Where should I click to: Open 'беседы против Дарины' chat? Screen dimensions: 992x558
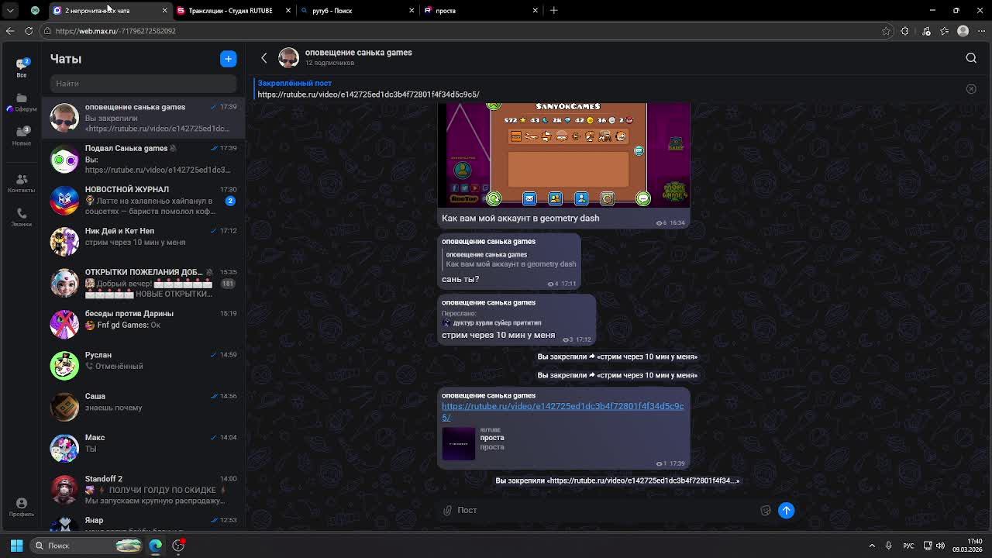click(143, 324)
